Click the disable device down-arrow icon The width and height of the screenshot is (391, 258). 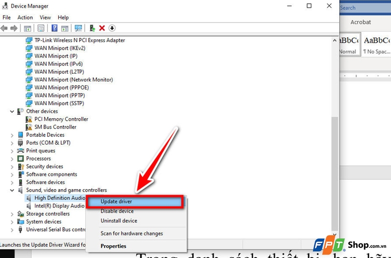[x=112, y=28]
